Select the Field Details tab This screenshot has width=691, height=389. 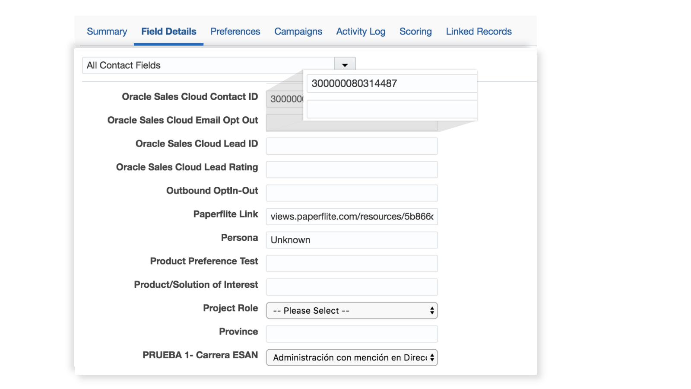168,32
